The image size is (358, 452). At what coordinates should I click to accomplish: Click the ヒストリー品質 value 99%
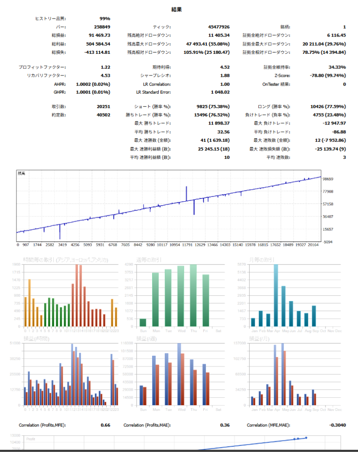click(104, 19)
